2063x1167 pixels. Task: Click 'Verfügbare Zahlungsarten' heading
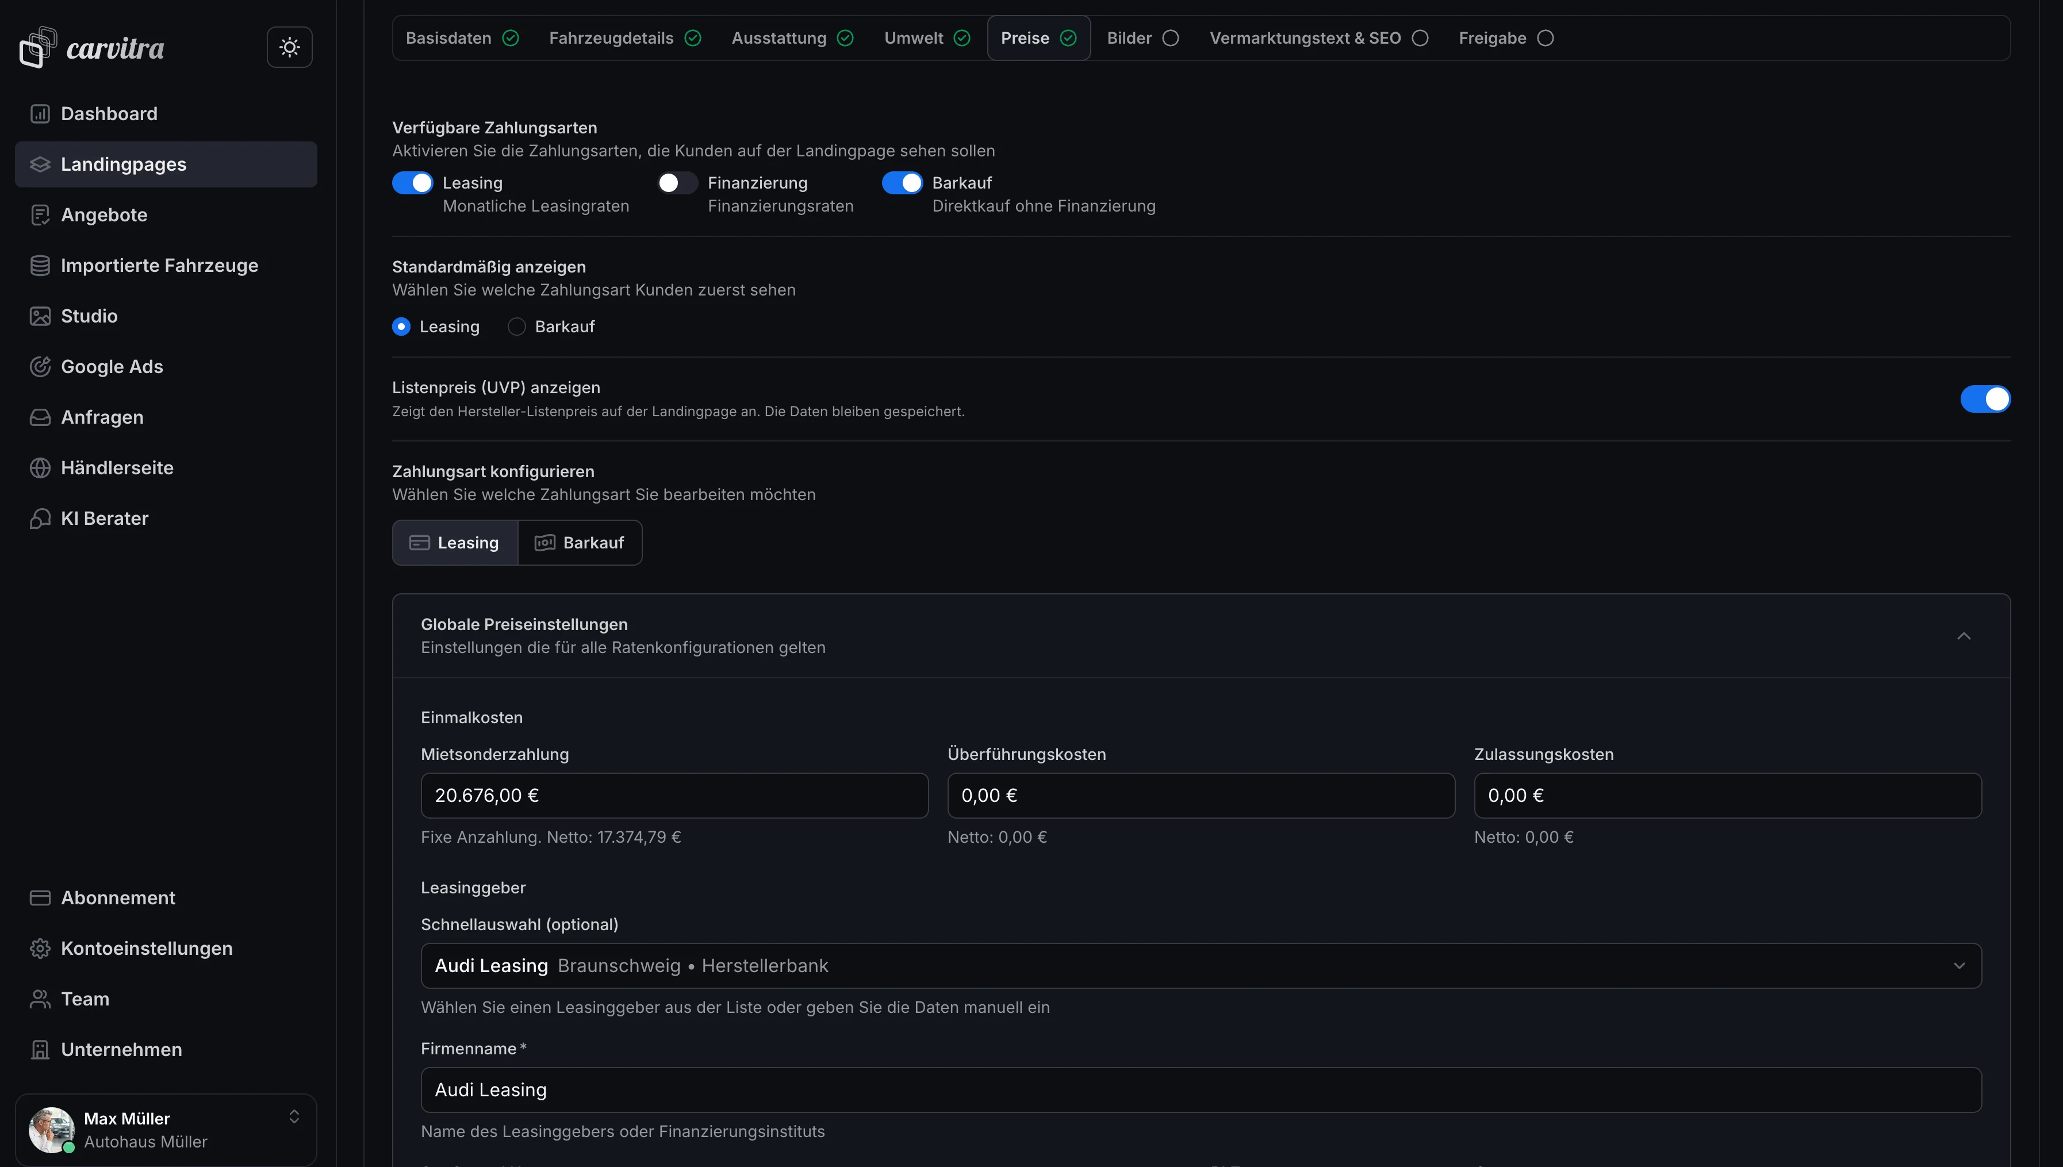click(x=494, y=128)
